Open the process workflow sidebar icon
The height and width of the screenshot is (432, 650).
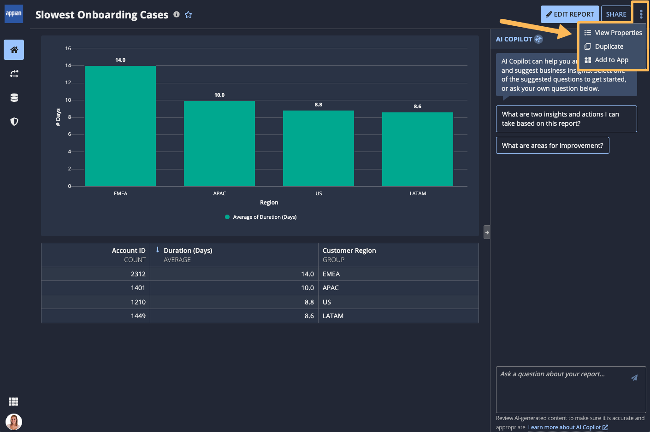pyautogui.click(x=14, y=74)
